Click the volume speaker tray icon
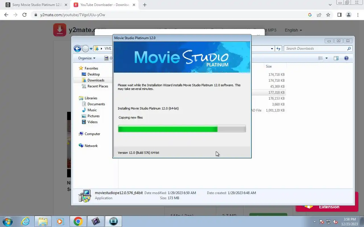Image resolution: width=364 pixels, height=227 pixels. point(336,222)
